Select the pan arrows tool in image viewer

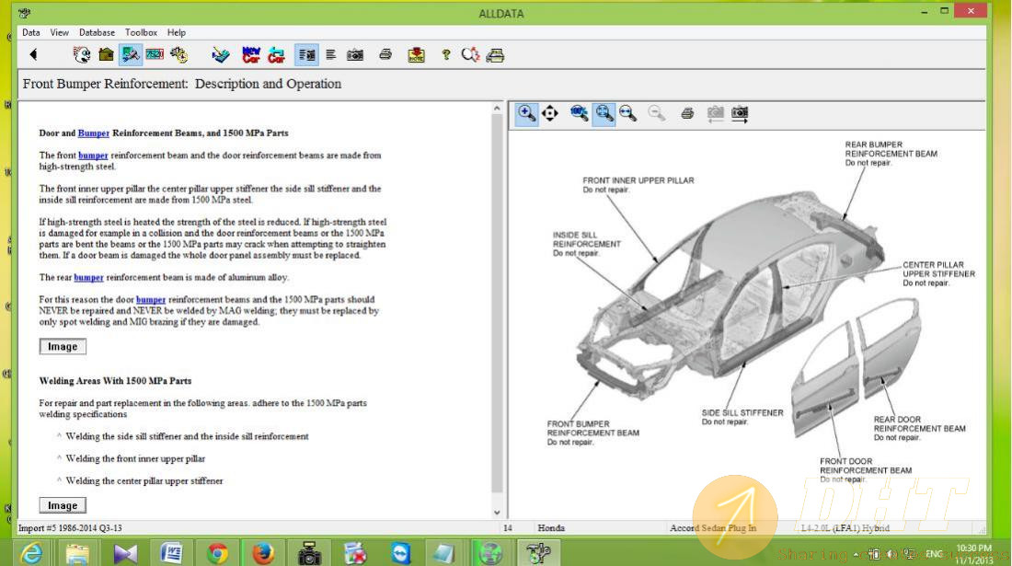click(x=550, y=114)
